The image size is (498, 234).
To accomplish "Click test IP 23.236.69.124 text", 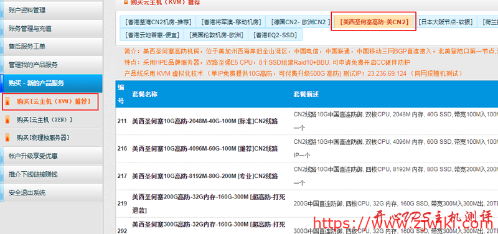I will coord(387,73).
